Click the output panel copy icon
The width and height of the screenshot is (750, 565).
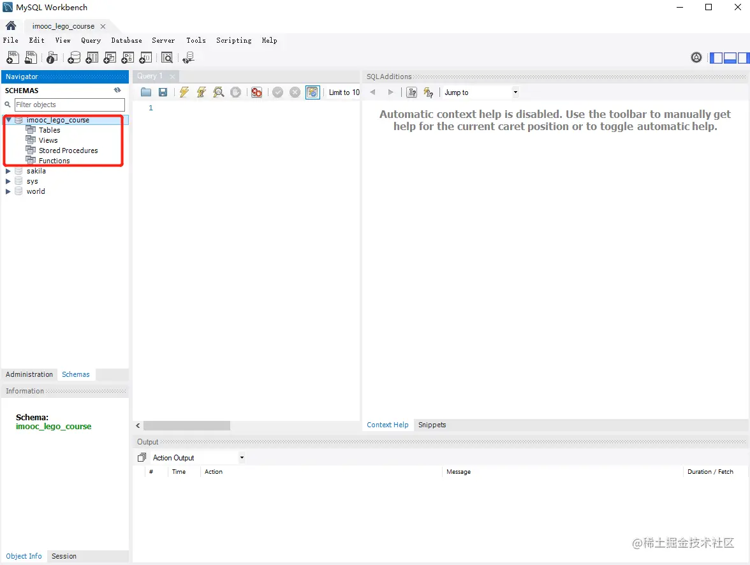click(142, 458)
